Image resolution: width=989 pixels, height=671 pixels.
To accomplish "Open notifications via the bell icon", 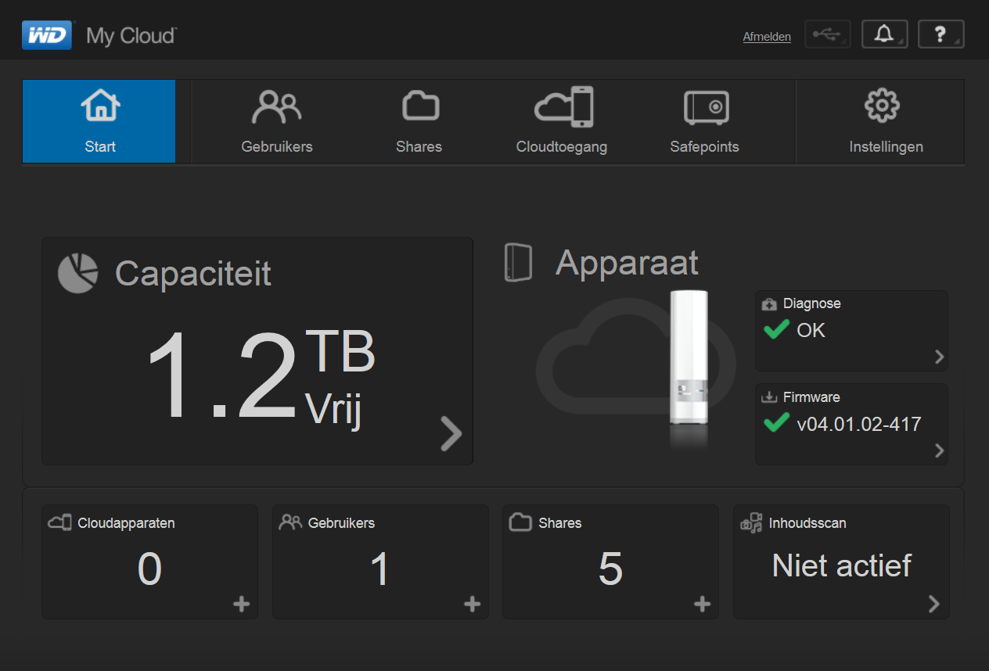I will tap(884, 34).
